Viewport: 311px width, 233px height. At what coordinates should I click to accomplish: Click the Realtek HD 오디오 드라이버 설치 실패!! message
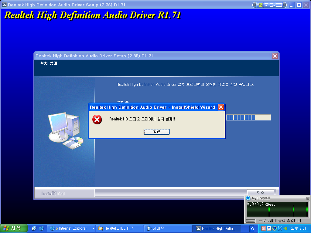pyautogui.click(x=142, y=119)
